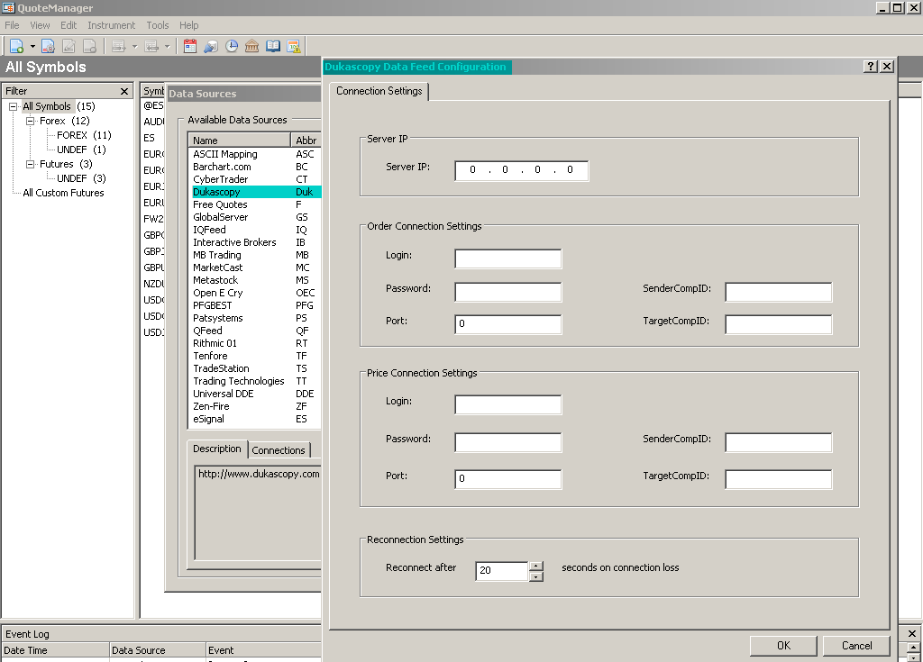The height and width of the screenshot is (662, 923).
Task: Click the Price Connection Port field
Action: point(508,479)
